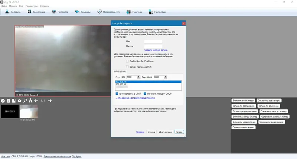
Task: Open Параметры сети toolbar item
Action: [109, 12]
